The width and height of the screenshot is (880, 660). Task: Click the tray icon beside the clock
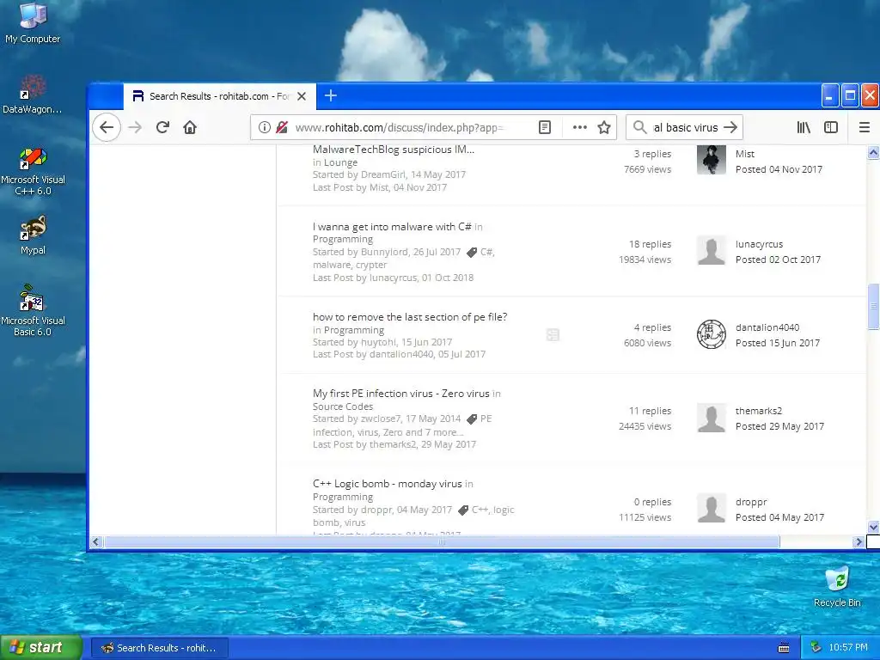point(816,647)
